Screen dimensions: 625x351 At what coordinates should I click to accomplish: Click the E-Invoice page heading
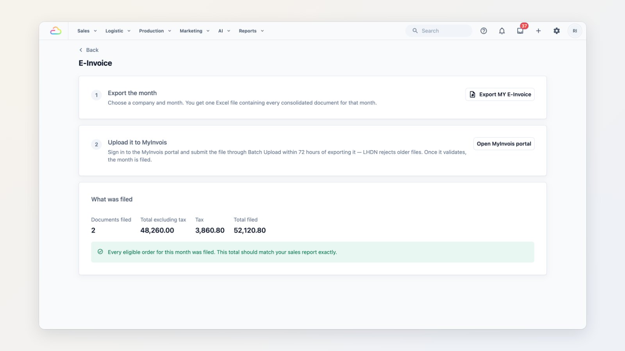95,63
